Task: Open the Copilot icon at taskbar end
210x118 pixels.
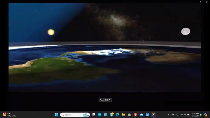Action: [x=206, y=115]
